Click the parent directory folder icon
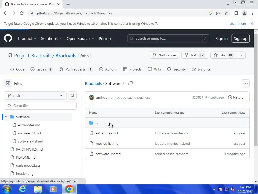The image size is (258, 194). 91,123
